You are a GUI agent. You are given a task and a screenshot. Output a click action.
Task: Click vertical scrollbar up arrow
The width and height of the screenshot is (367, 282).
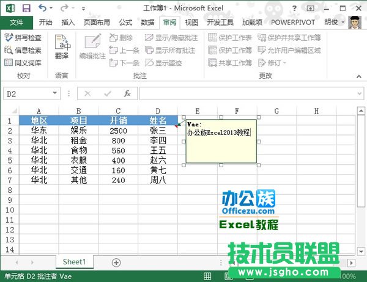click(x=361, y=110)
